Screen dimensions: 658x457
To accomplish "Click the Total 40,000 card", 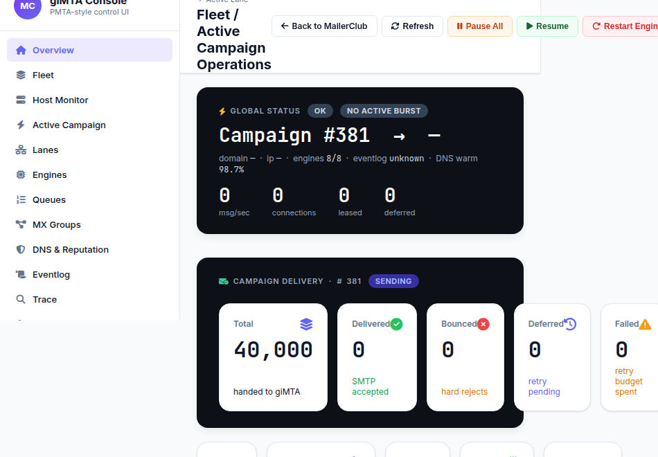I will point(273,357).
